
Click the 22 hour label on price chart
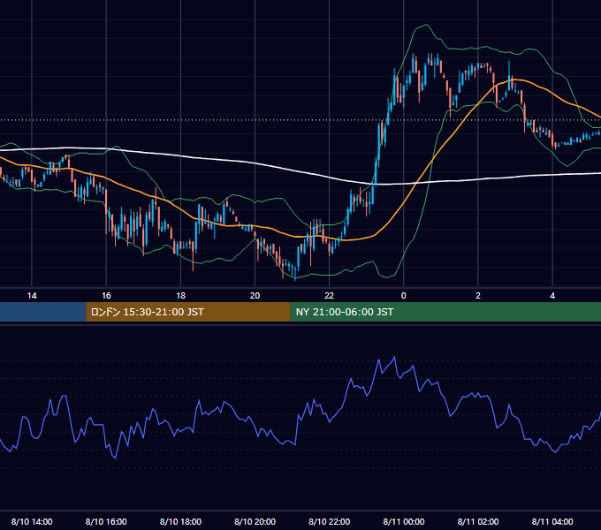[330, 296]
